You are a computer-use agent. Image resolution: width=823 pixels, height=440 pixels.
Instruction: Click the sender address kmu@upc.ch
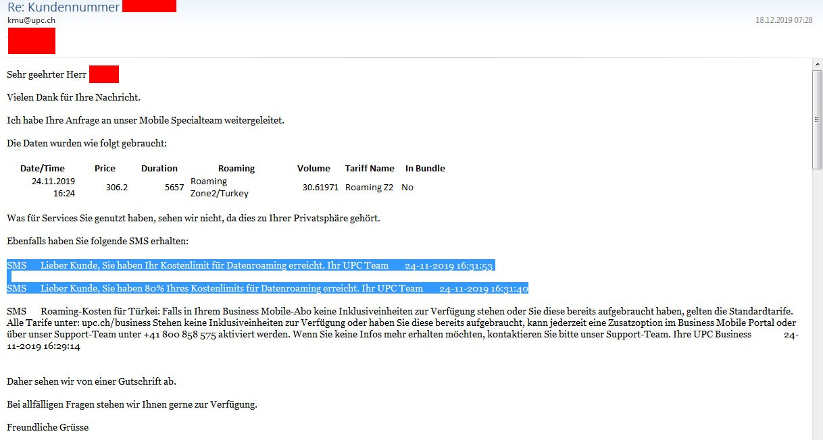31,20
